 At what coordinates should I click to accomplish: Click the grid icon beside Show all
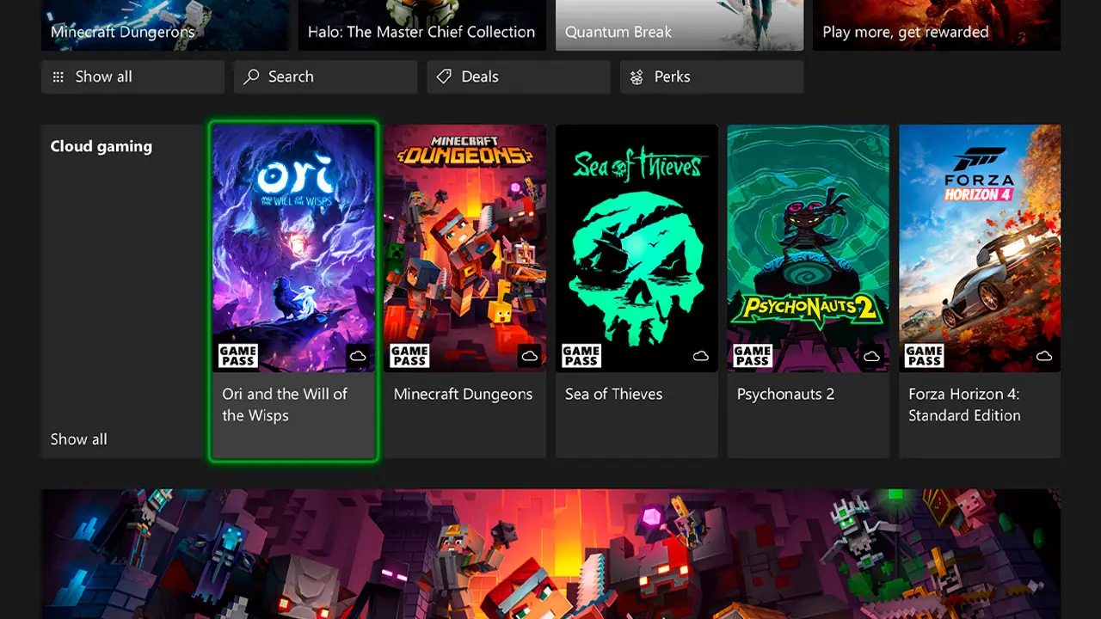click(58, 77)
